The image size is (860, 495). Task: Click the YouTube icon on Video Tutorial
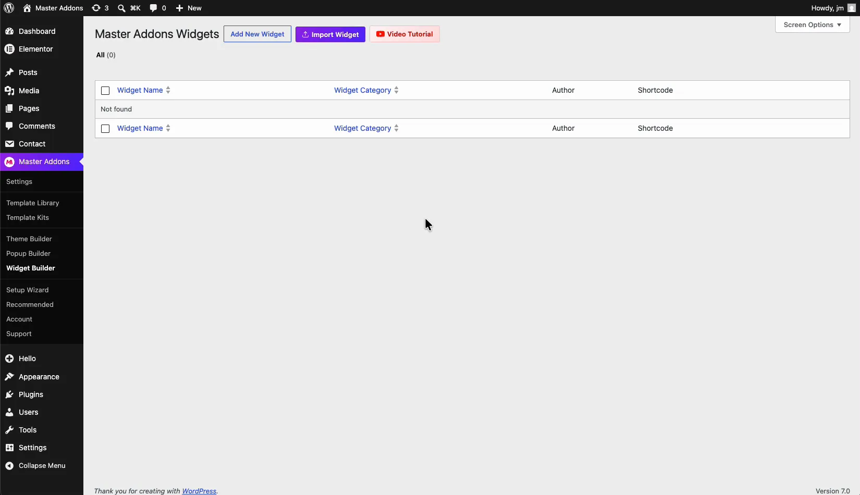click(380, 34)
